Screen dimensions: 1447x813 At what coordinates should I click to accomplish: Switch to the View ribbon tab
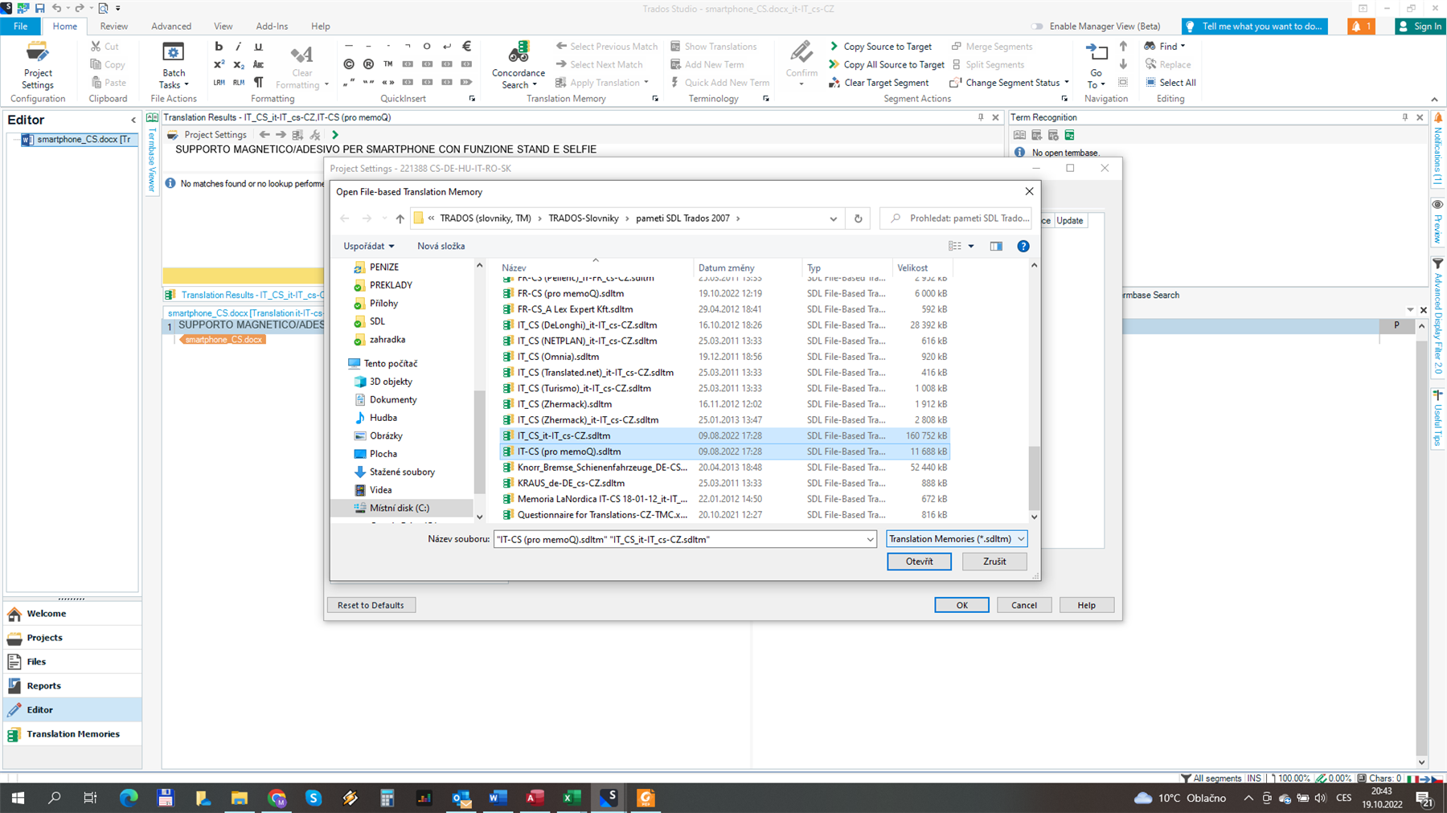[223, 27]
